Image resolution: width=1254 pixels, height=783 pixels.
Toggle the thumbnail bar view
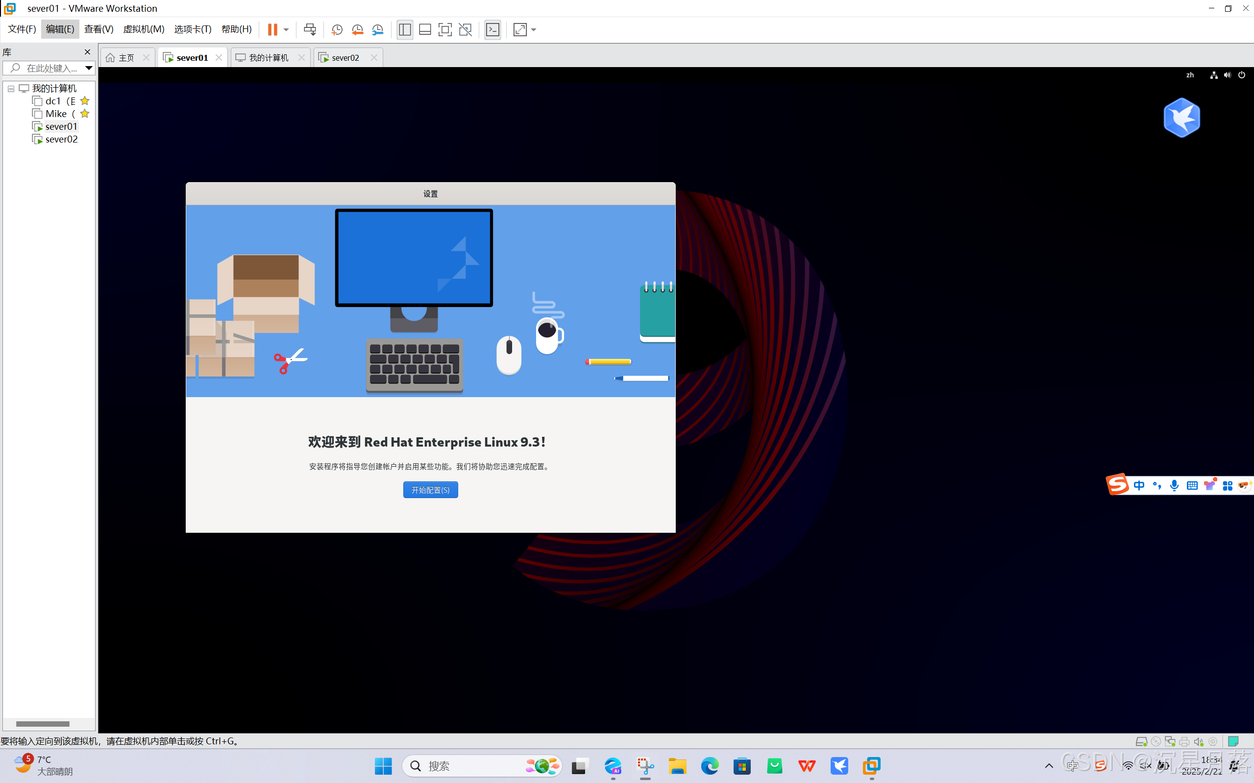pyautogui.click(x=425, y=29)
